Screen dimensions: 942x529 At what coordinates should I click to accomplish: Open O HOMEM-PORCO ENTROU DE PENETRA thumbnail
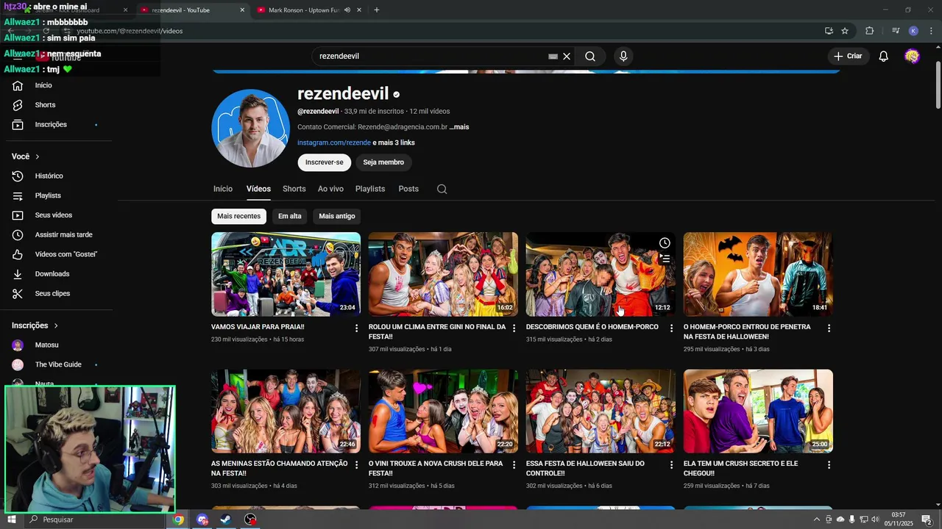[x=758, y=274]
